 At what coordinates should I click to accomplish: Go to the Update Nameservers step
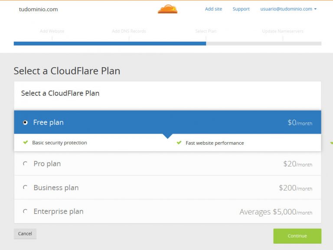tap(283, 31)
